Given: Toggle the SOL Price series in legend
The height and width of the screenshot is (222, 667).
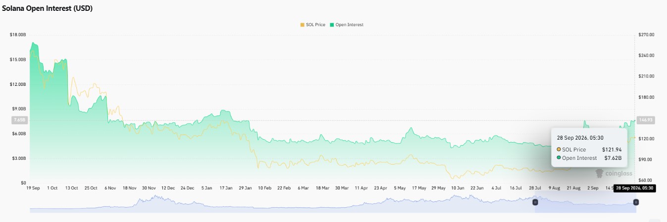Looking at the screenshot, I should click(312, 25).
